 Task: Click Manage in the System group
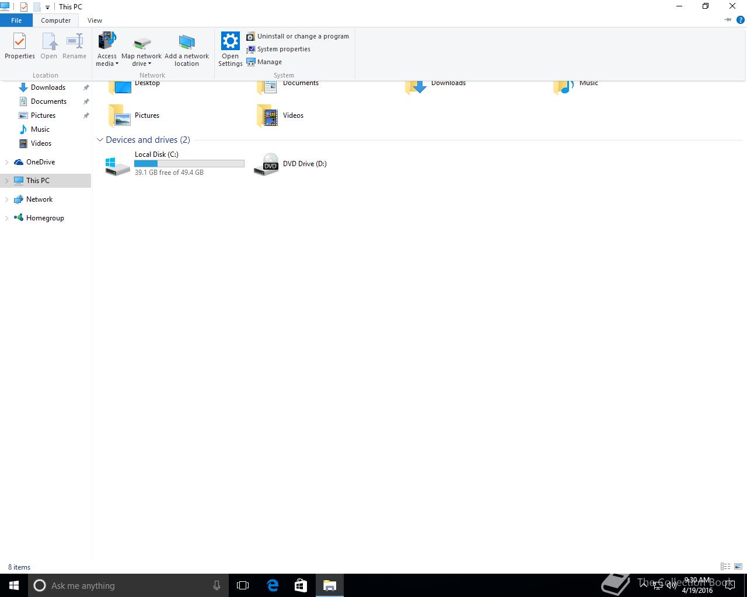tap(264, 62)
